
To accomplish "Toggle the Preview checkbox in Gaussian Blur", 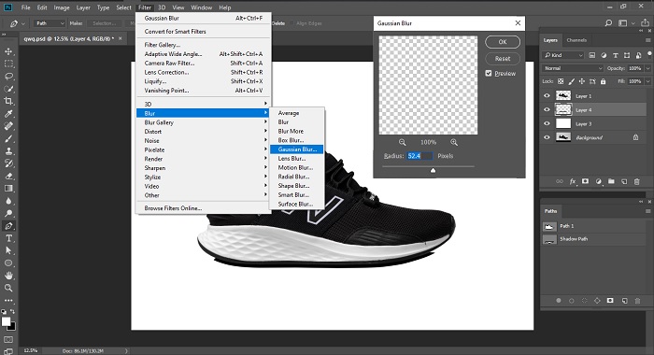I will 489,74.
